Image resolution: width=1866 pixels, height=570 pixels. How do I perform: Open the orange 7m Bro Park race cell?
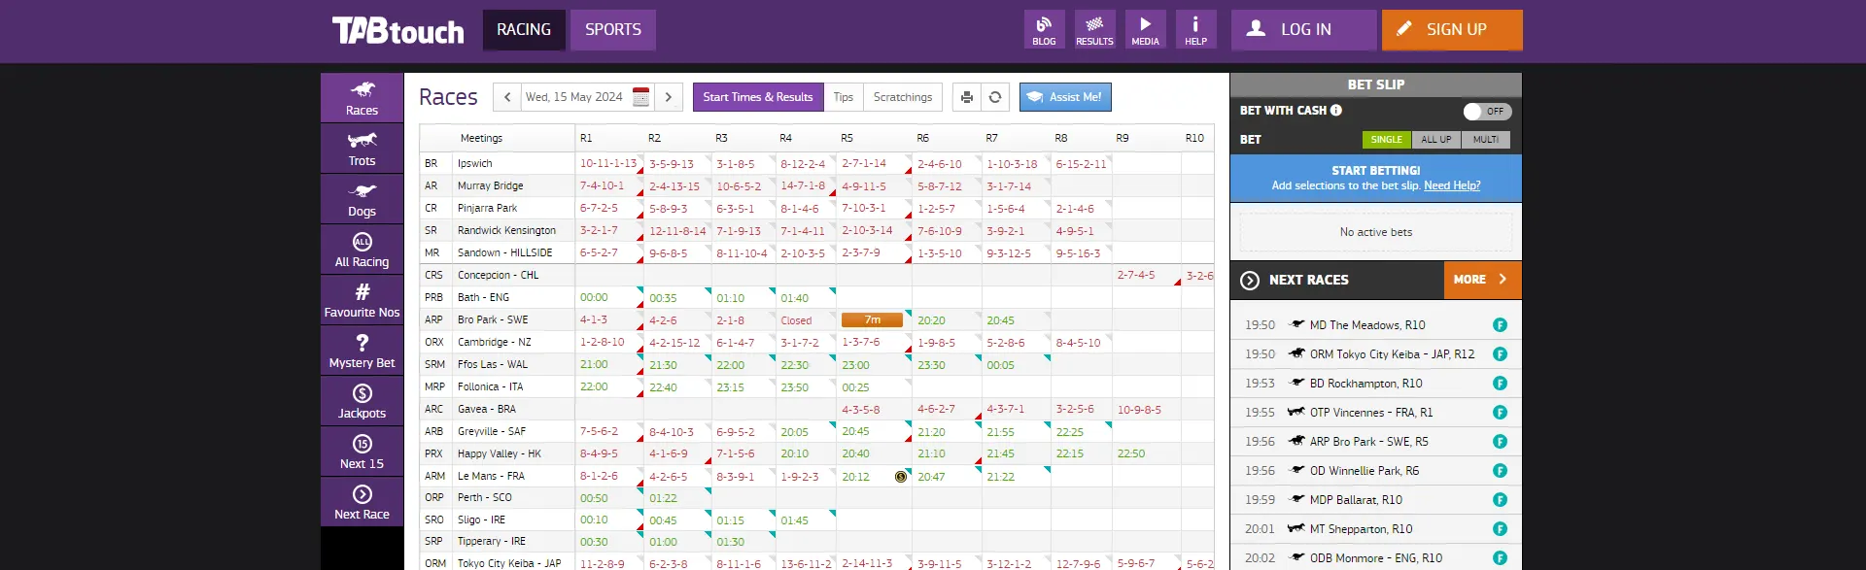pos(872,319)
